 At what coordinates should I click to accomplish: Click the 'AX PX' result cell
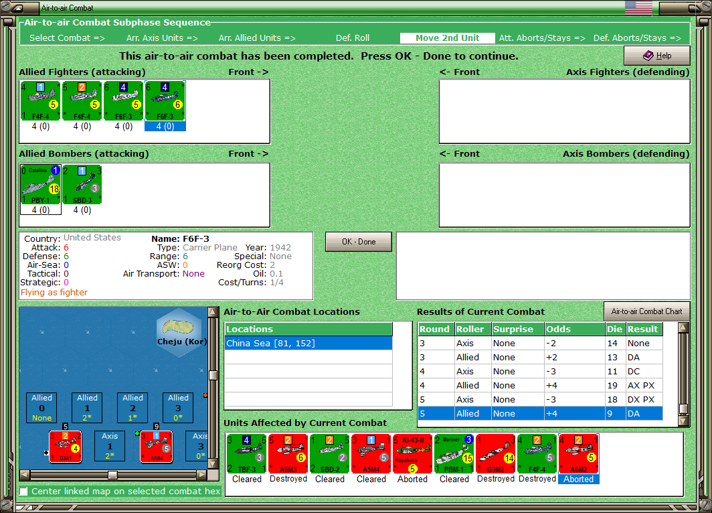[x=644, y=385]
